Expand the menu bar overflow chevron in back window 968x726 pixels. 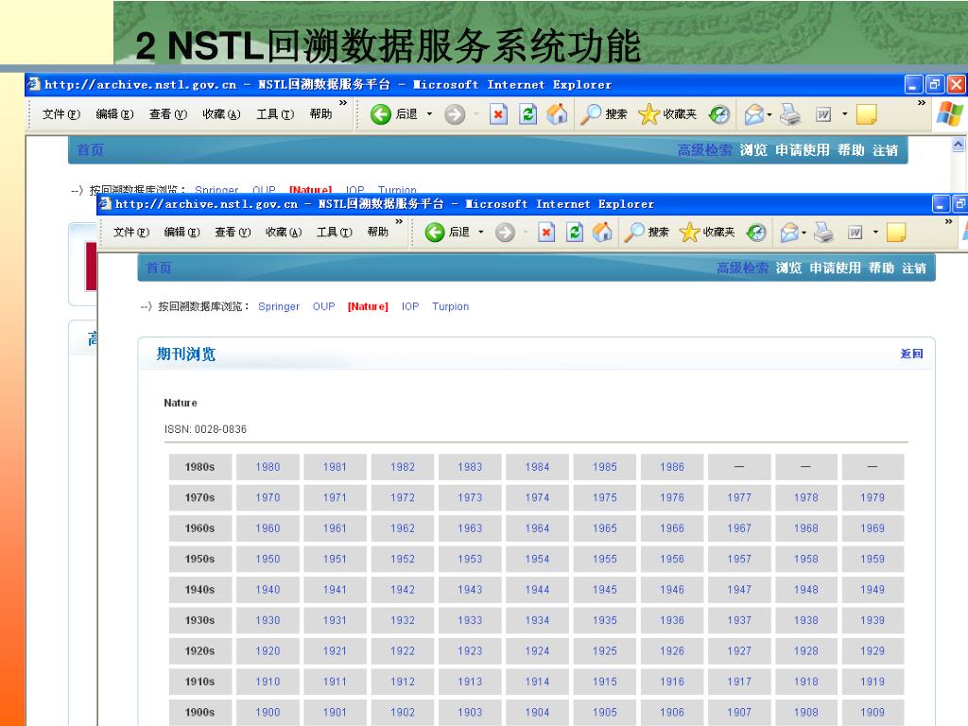[x=343, y=102]
